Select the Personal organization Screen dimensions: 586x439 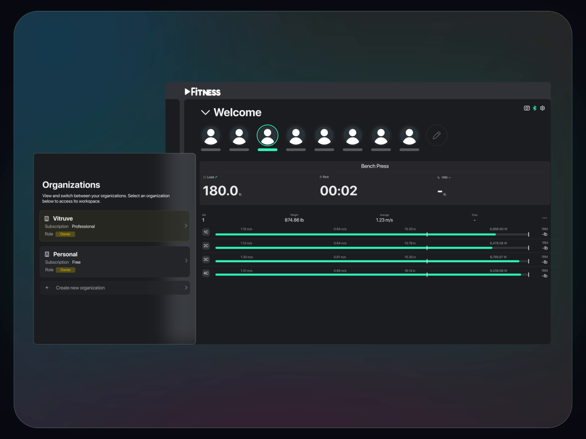point(114,262)
